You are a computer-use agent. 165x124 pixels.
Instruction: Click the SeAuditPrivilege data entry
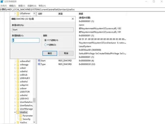coord(102,53)
